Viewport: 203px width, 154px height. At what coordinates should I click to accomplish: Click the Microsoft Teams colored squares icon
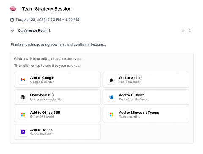pos(111,115)
